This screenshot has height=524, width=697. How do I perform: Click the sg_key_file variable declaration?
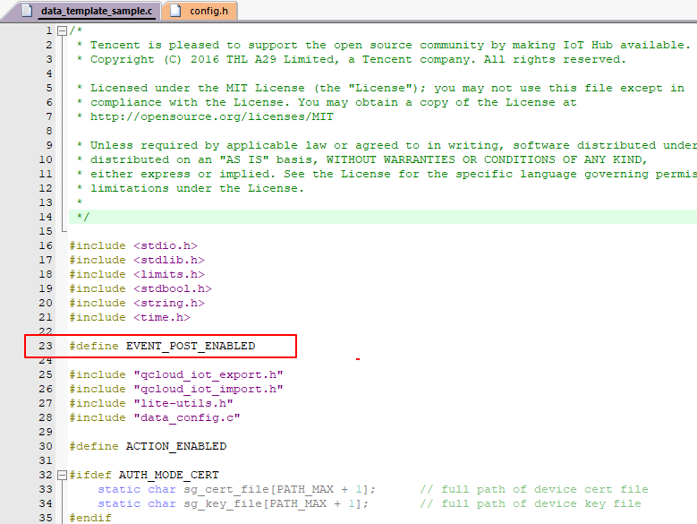click(234, 503)
